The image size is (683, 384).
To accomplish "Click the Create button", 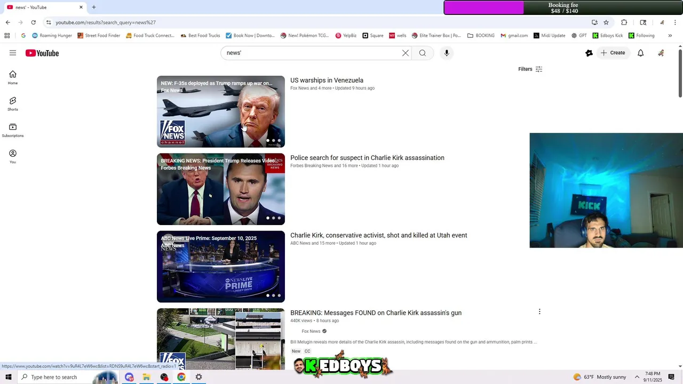I will coord(613,53).
